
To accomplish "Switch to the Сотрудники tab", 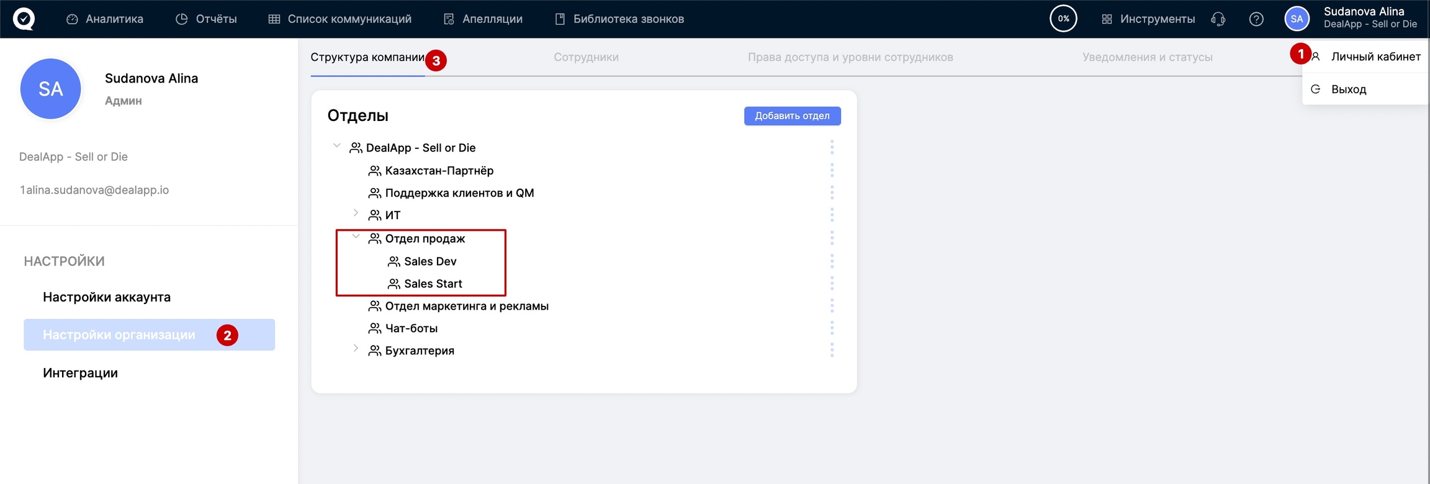I will pyautogui.click(x=585, y=57).
